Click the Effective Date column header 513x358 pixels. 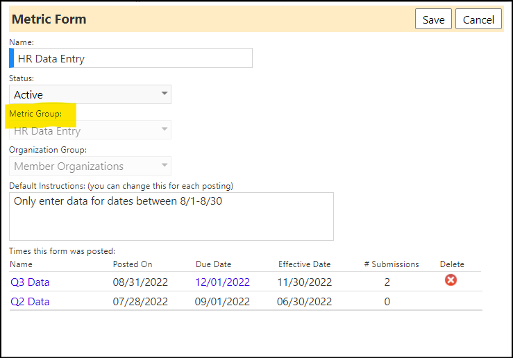click(304, 264)
